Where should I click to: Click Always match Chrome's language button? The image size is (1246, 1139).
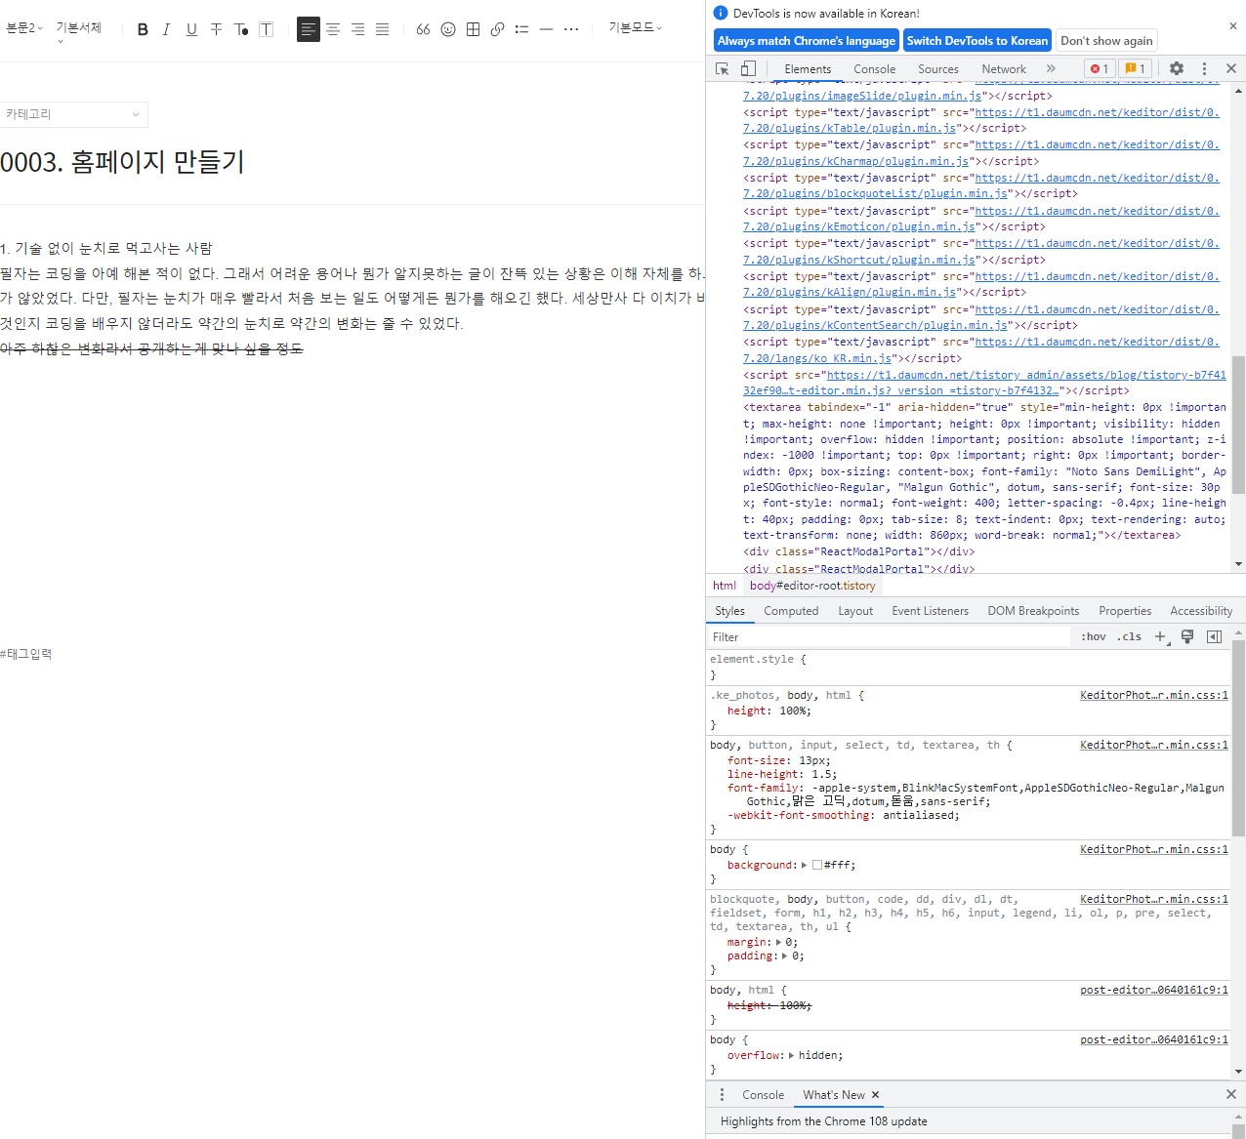pyautogui.click(x=807, y=40)
